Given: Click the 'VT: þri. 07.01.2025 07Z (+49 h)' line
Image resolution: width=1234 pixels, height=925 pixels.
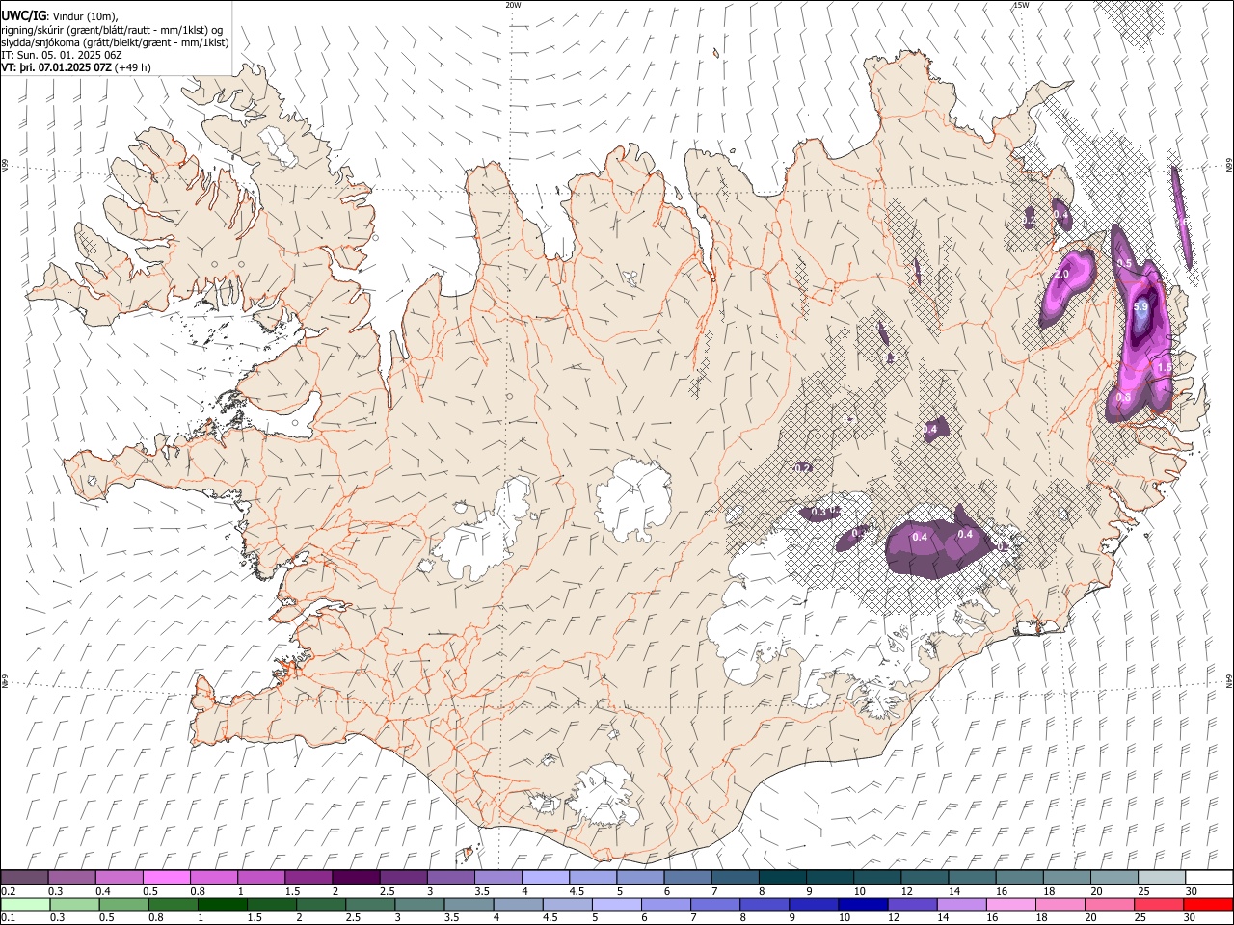Looking at the screenshot, I should pos(75,68).
